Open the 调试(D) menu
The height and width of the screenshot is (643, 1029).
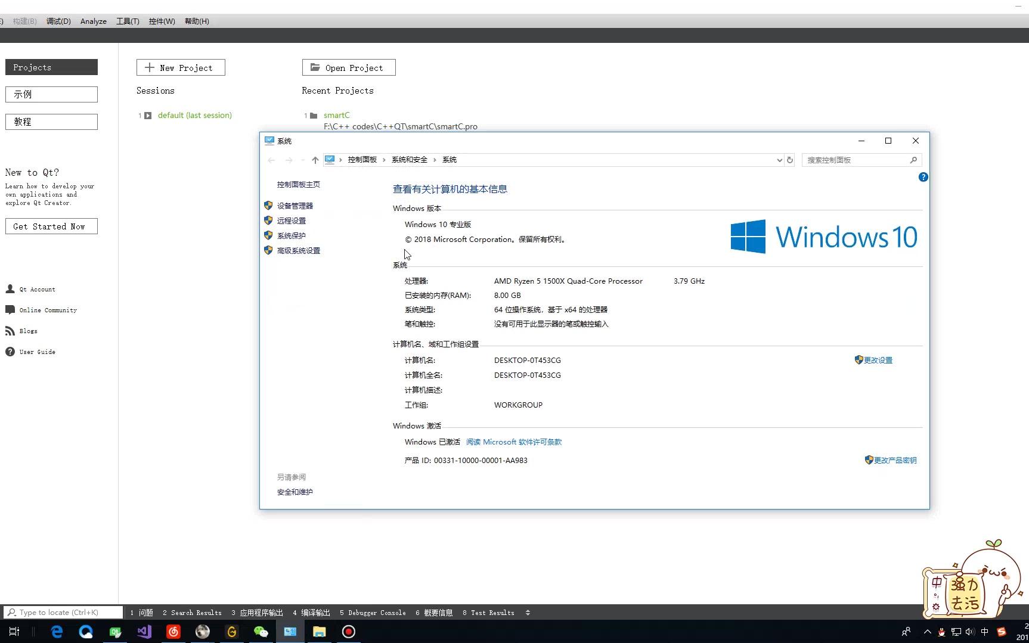coord(58,21)
